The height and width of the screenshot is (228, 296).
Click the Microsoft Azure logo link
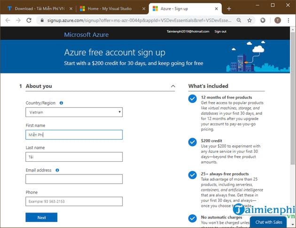(86, 35)
